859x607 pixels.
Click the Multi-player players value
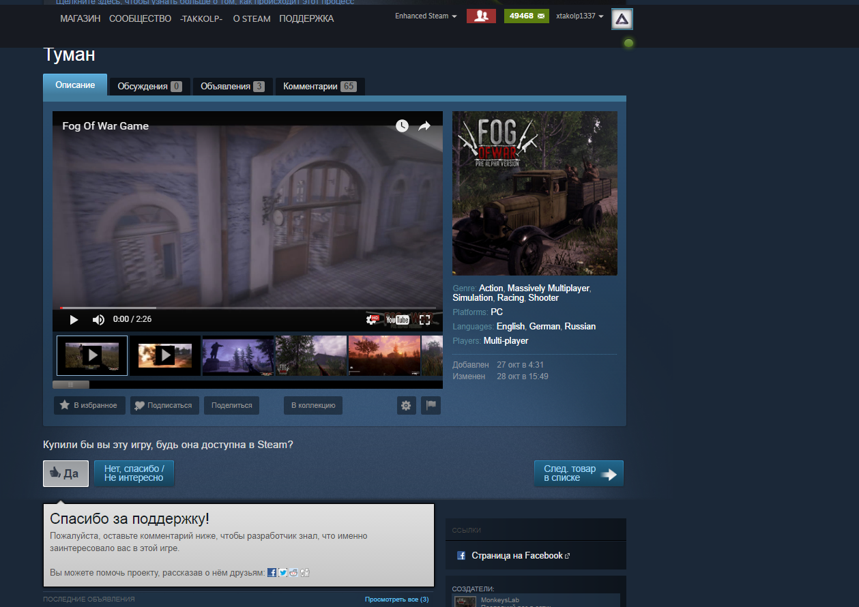pyautogui.click(x=506, y=341)
